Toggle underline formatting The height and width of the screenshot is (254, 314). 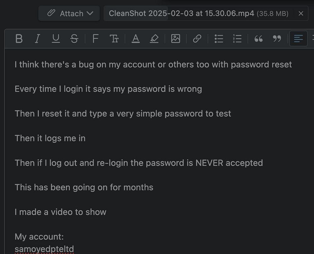[56, 39]
